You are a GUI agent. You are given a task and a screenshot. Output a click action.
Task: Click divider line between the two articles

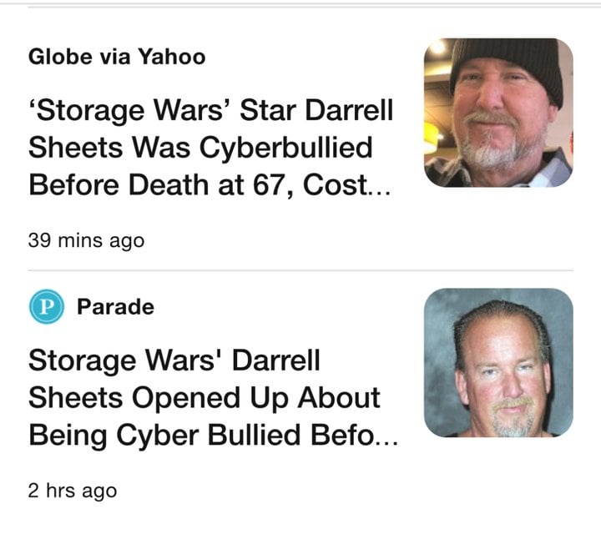[300, 270]
